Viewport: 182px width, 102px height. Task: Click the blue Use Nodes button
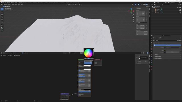167,45
